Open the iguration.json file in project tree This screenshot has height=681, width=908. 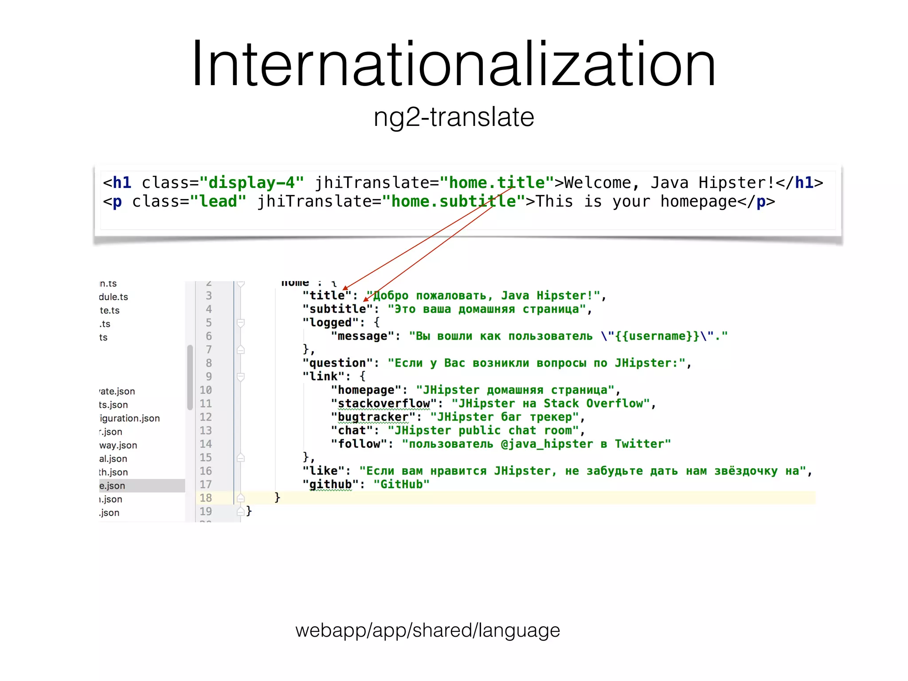click(129, 419)
